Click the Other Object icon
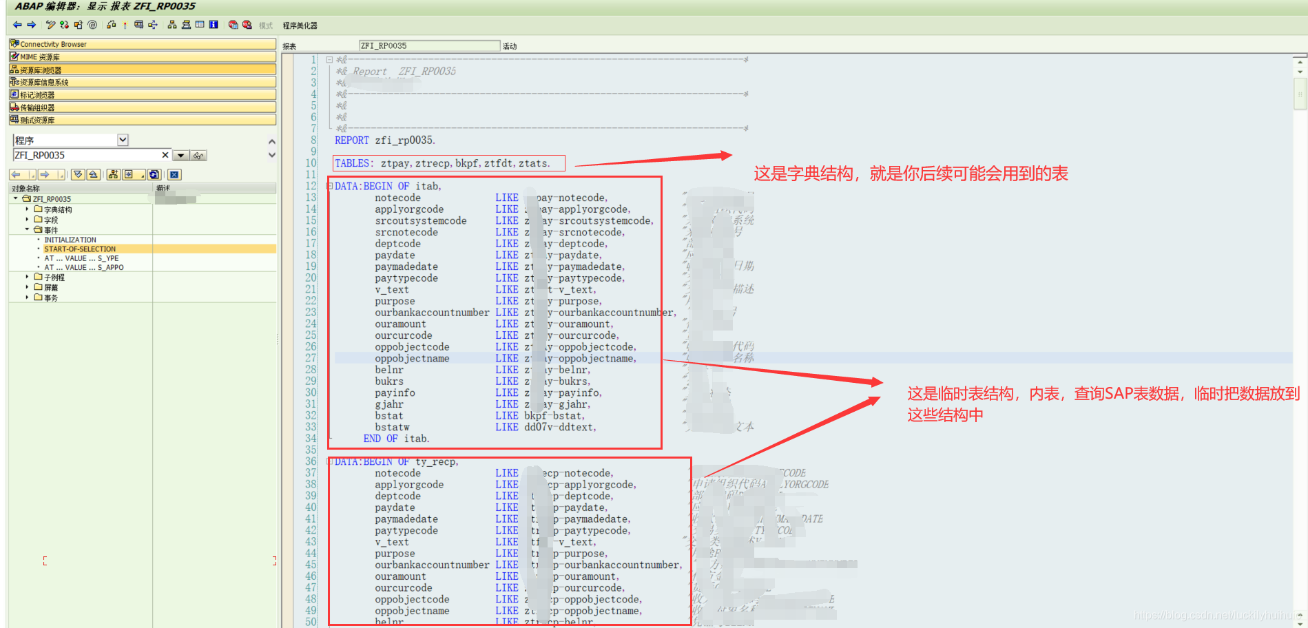This screenshot has height=628, width=1308. 78,25
